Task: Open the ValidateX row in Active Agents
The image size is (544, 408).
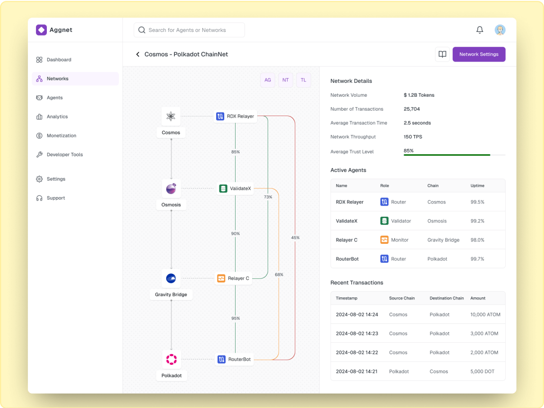Action: click(x=417, y=221)
